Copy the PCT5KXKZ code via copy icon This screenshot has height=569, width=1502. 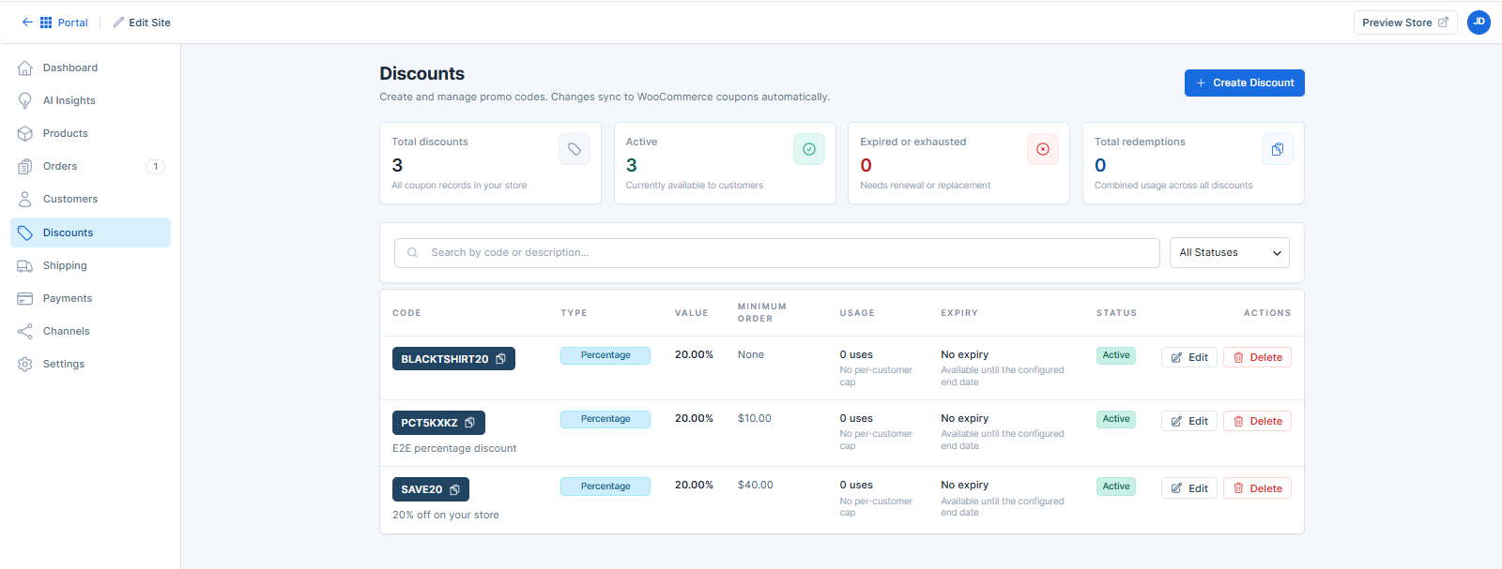click(470, 423)
